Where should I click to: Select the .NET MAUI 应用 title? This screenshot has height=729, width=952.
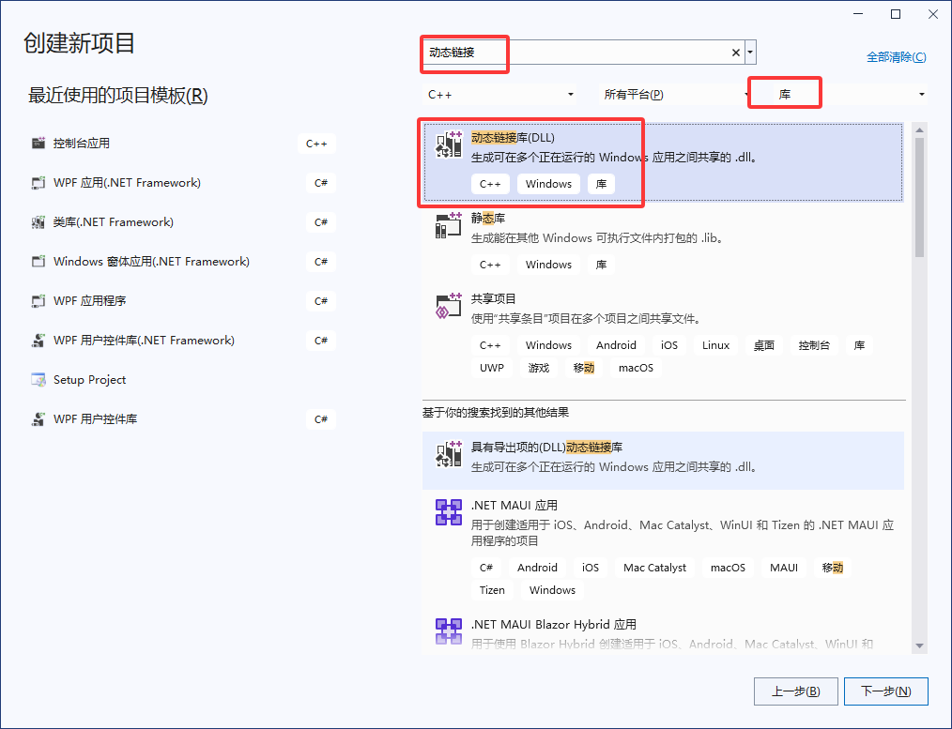514,505
